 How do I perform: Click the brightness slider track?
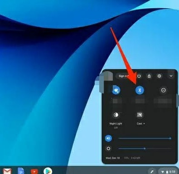145,149
